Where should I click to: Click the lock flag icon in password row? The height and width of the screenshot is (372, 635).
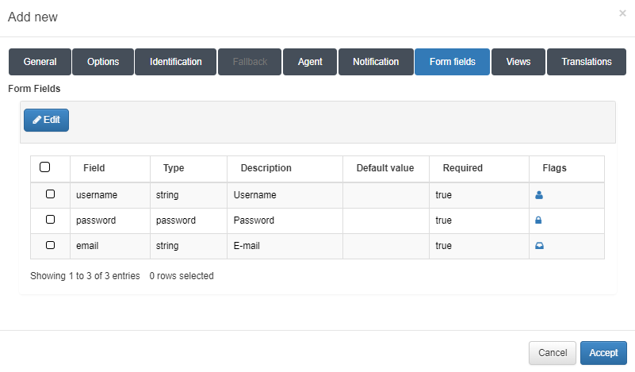539,221
